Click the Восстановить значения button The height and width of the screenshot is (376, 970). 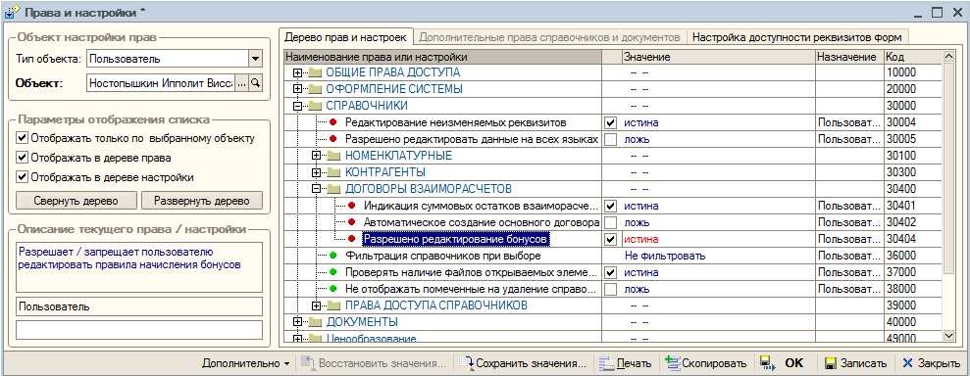[x=375, y=363]
